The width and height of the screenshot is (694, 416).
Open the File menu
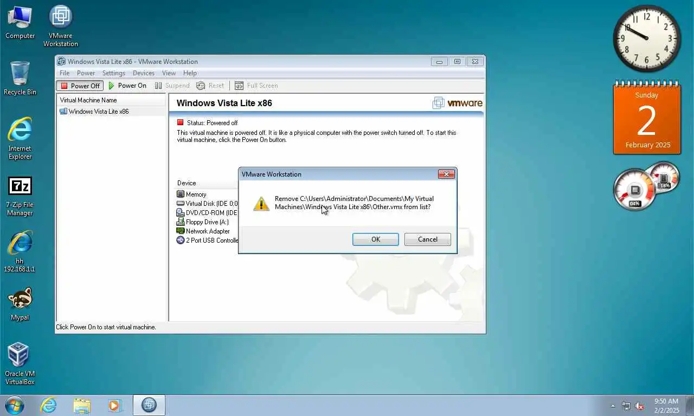pyautogui.click(x=65, y=73)
